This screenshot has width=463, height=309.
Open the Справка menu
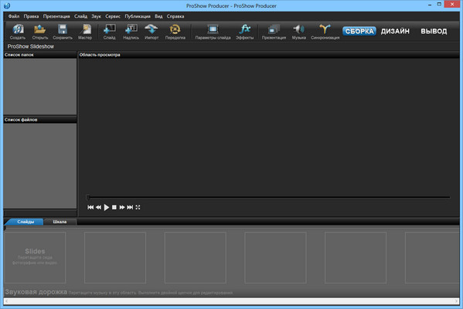[175, 16]
